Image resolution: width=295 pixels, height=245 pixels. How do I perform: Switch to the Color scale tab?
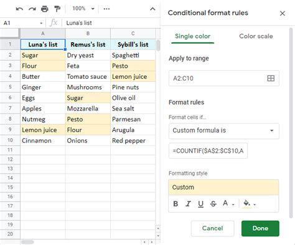point(256,36)
